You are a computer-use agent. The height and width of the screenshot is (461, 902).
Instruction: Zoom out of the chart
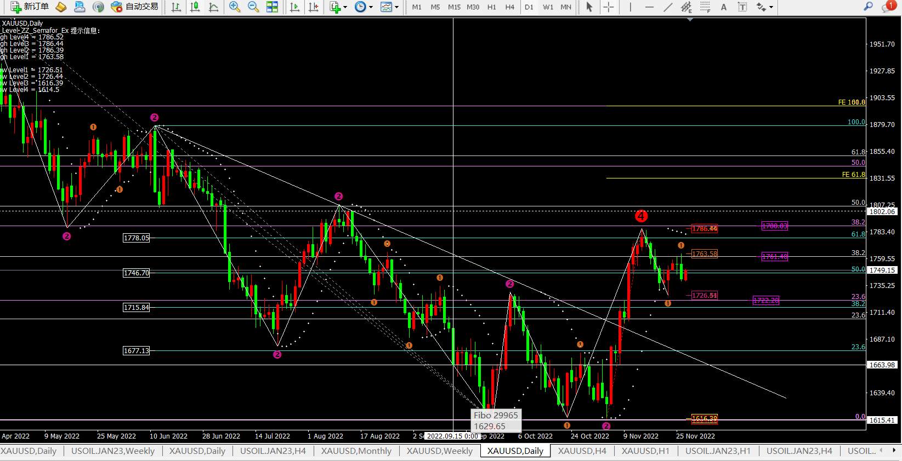(253, 7)
